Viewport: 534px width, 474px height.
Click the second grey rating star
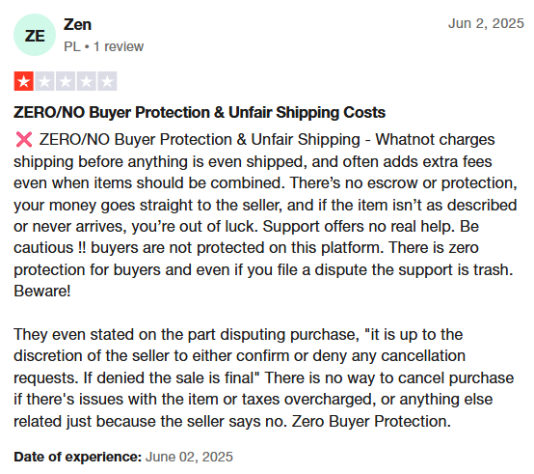(x=44, y=81)
